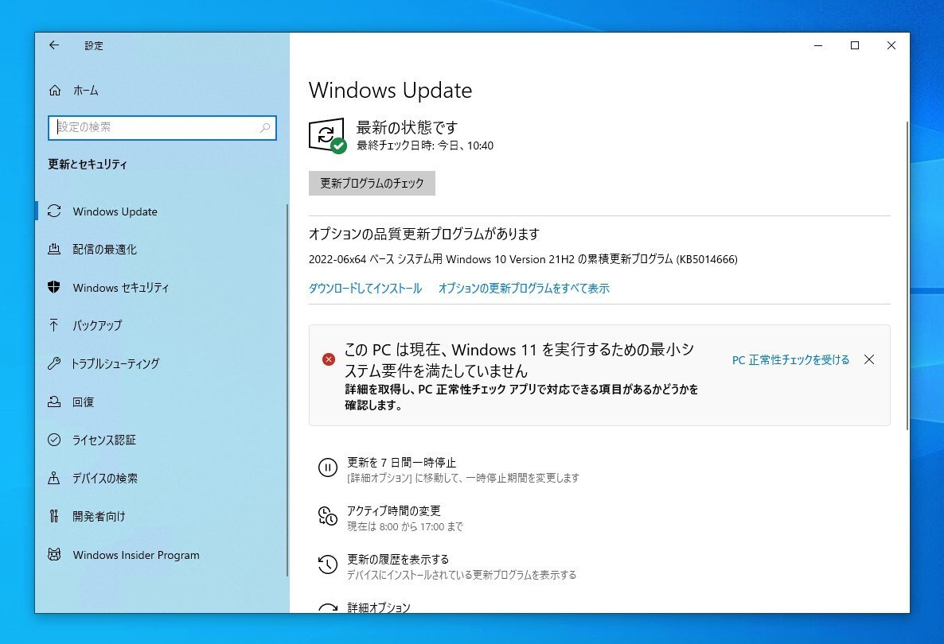Click the 設定の検索 search field
The height and width of the screenshot is (644, 944).
tap(162, 127)
